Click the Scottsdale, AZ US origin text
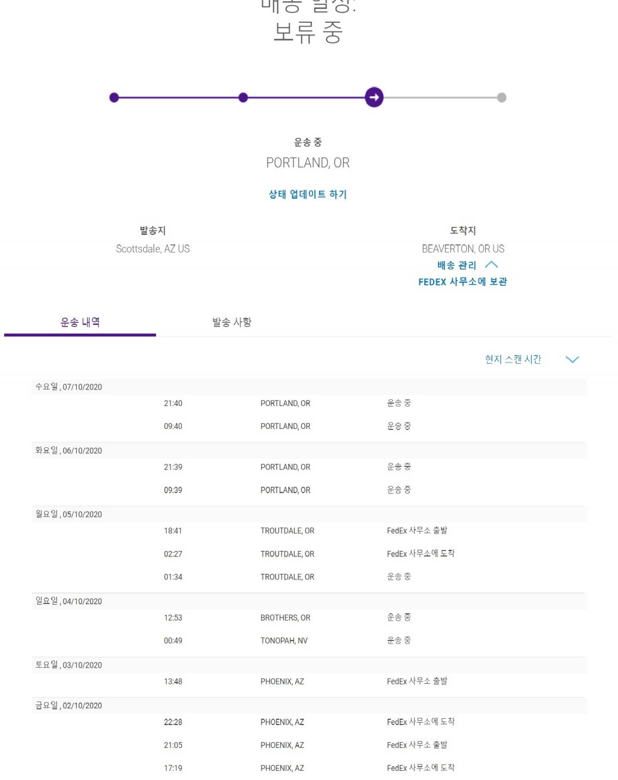 tap(153, 249)
